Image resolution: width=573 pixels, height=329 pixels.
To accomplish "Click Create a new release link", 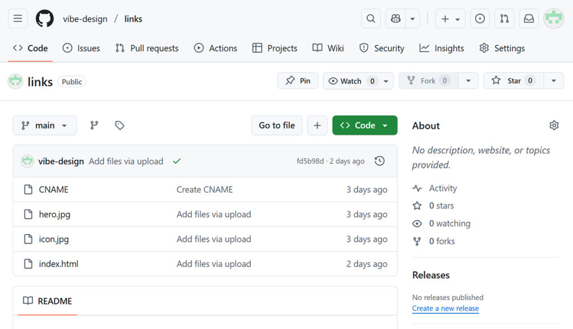I will tap(445, 308).
